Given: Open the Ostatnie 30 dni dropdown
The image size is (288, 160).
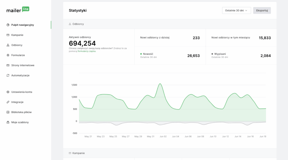Looking at the screenshot, I should [236, 10].
